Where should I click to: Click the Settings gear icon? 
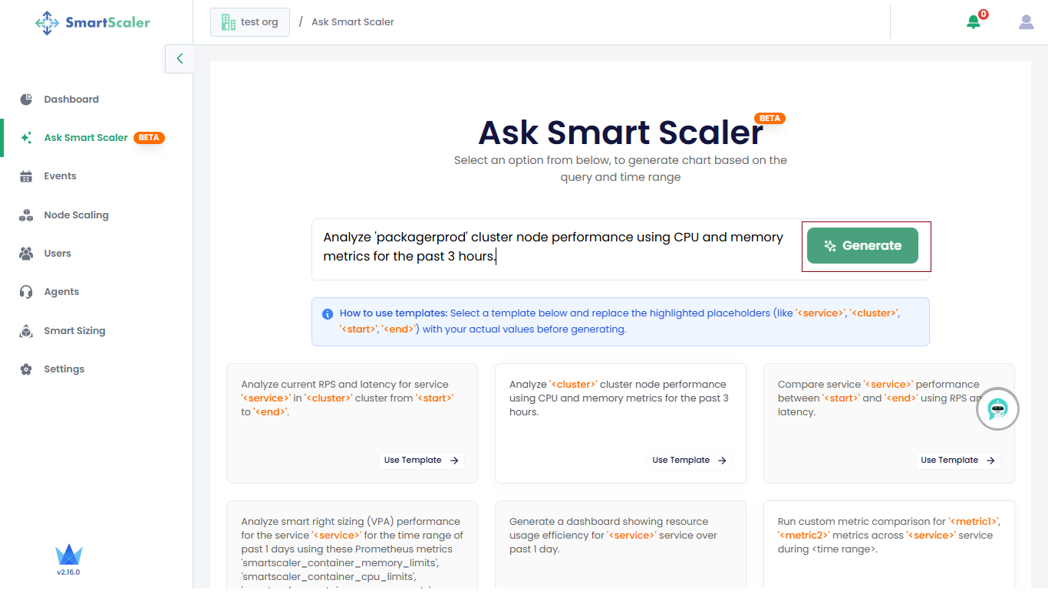26,369
